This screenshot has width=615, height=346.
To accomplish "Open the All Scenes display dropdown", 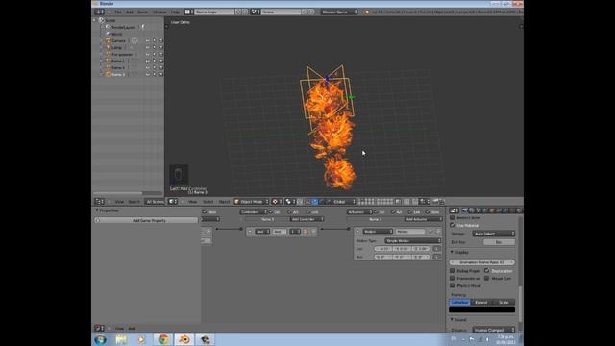I will point(155,202).
